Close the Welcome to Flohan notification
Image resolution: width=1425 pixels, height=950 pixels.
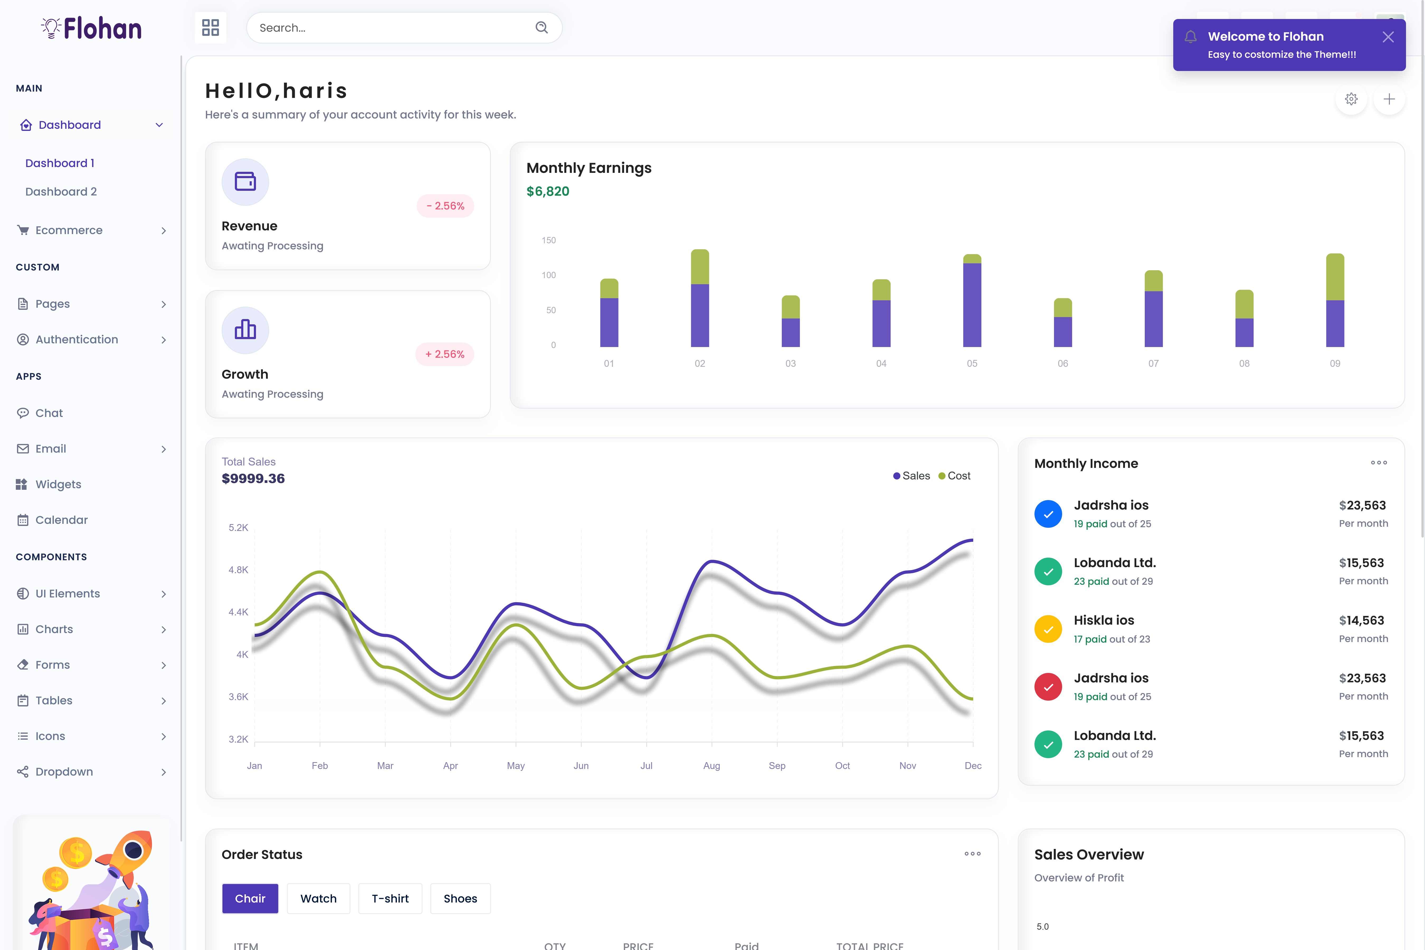tap(1388, 37)
